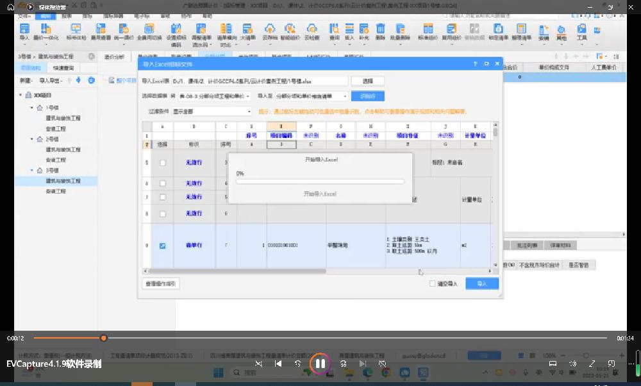Select 建筑与装饰工程 under 2号楼
Viewport: 641px width, 386px height.
point(63,149)
